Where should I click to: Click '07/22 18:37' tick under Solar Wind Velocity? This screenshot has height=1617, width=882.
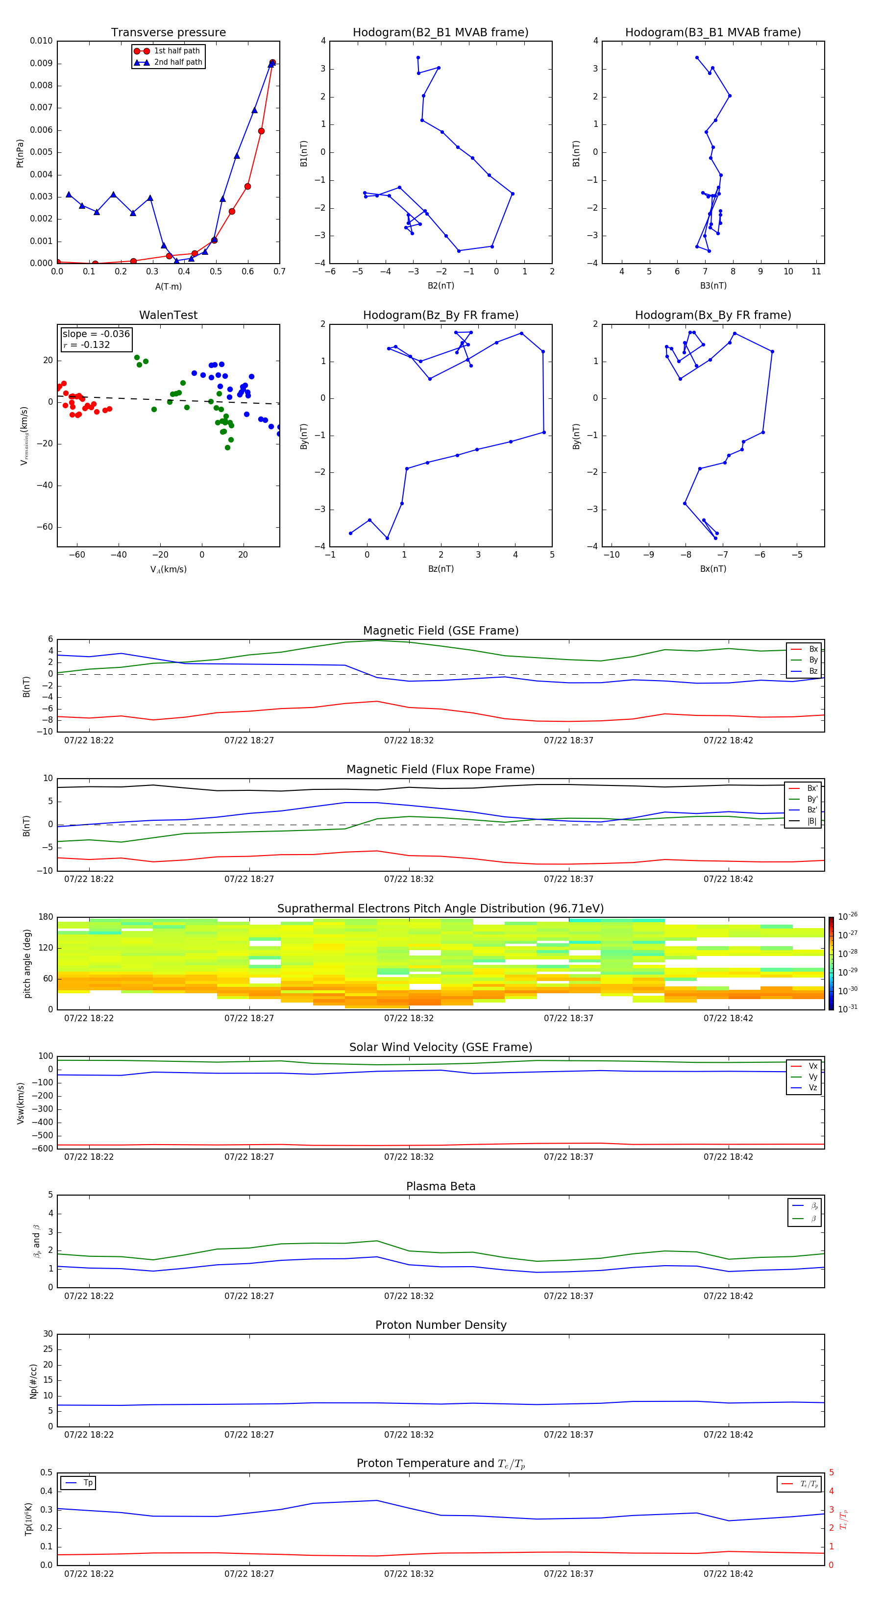(x=568, y=1157)
